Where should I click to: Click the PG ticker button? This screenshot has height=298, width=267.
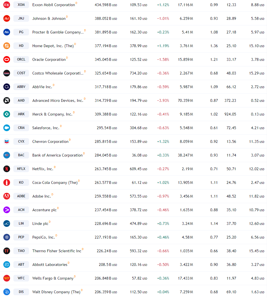(21, 32)
